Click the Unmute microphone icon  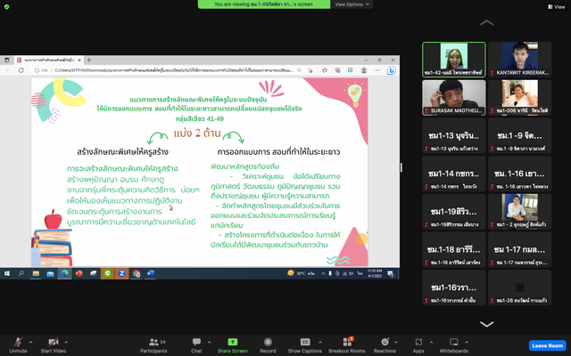(x=18, y=341)
